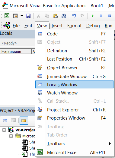Toggle Folders button in Project panel
The image size is (115, 158).
(x=24, y=120)
